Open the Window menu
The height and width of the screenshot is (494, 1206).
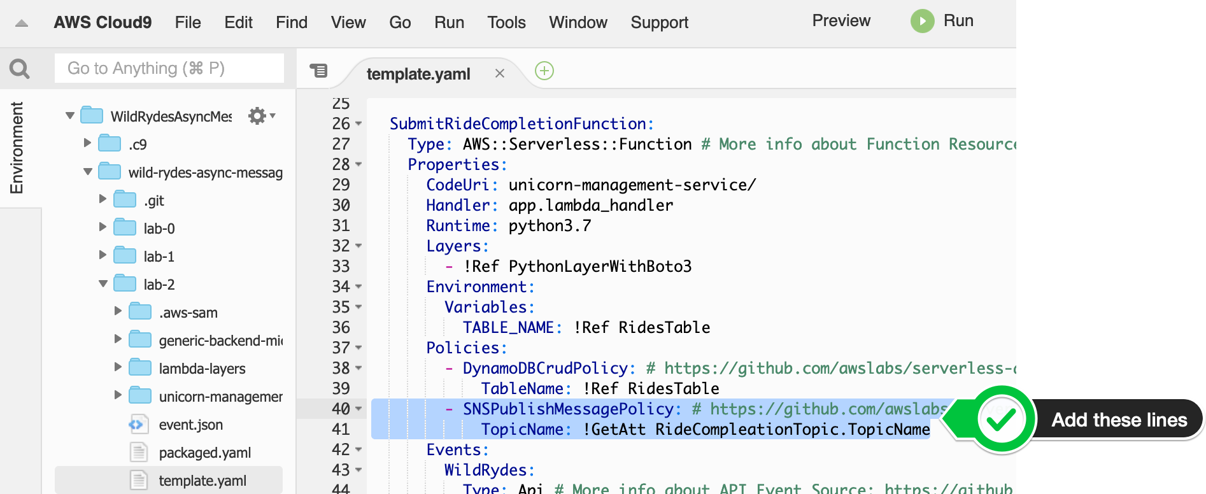click(578, 22)
